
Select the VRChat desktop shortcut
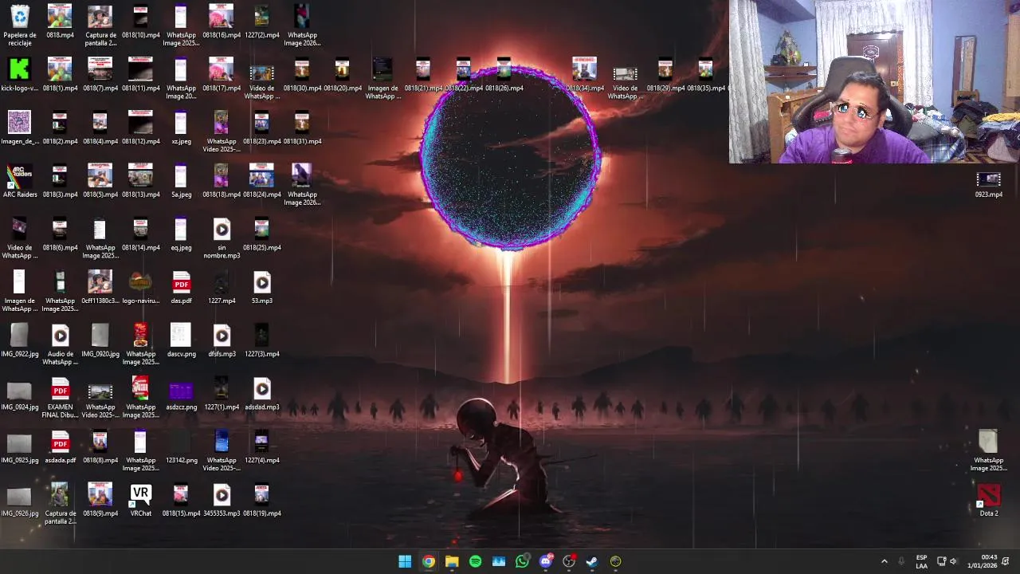140,500
